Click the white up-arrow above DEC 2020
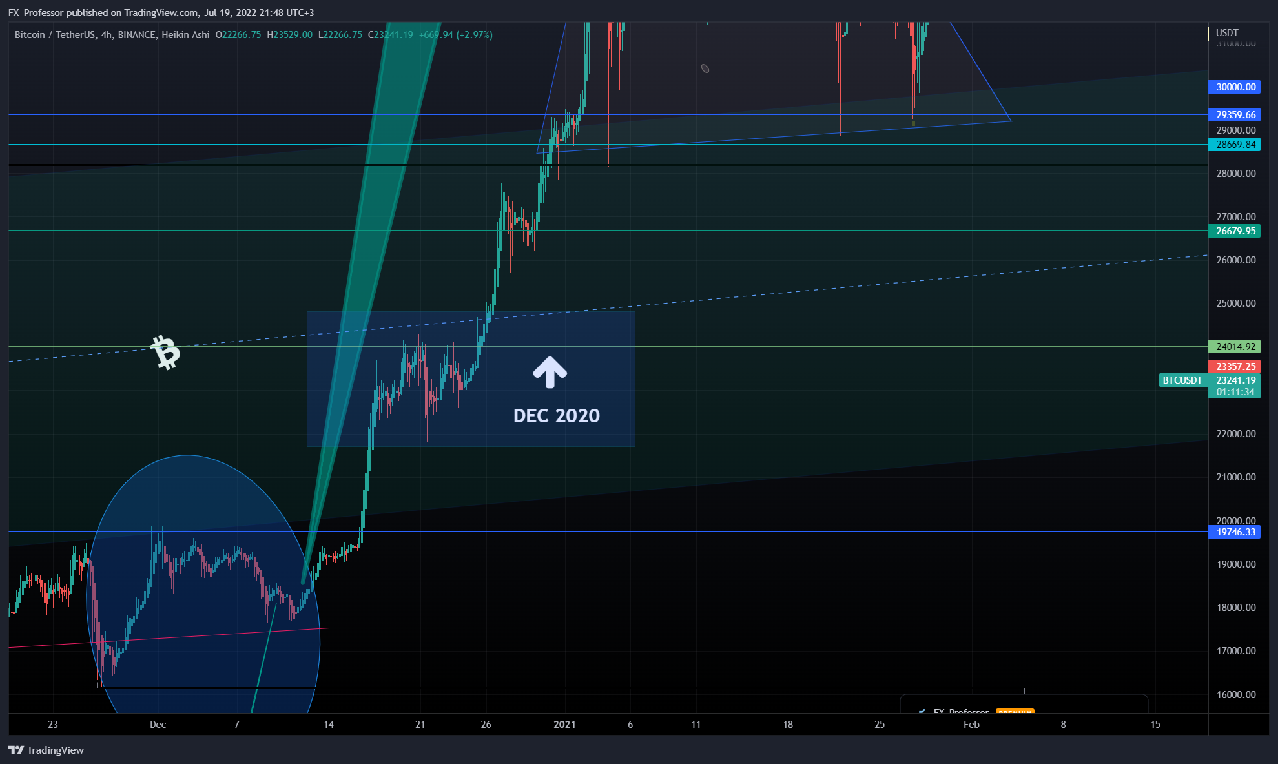 click(x=550, y=372)
